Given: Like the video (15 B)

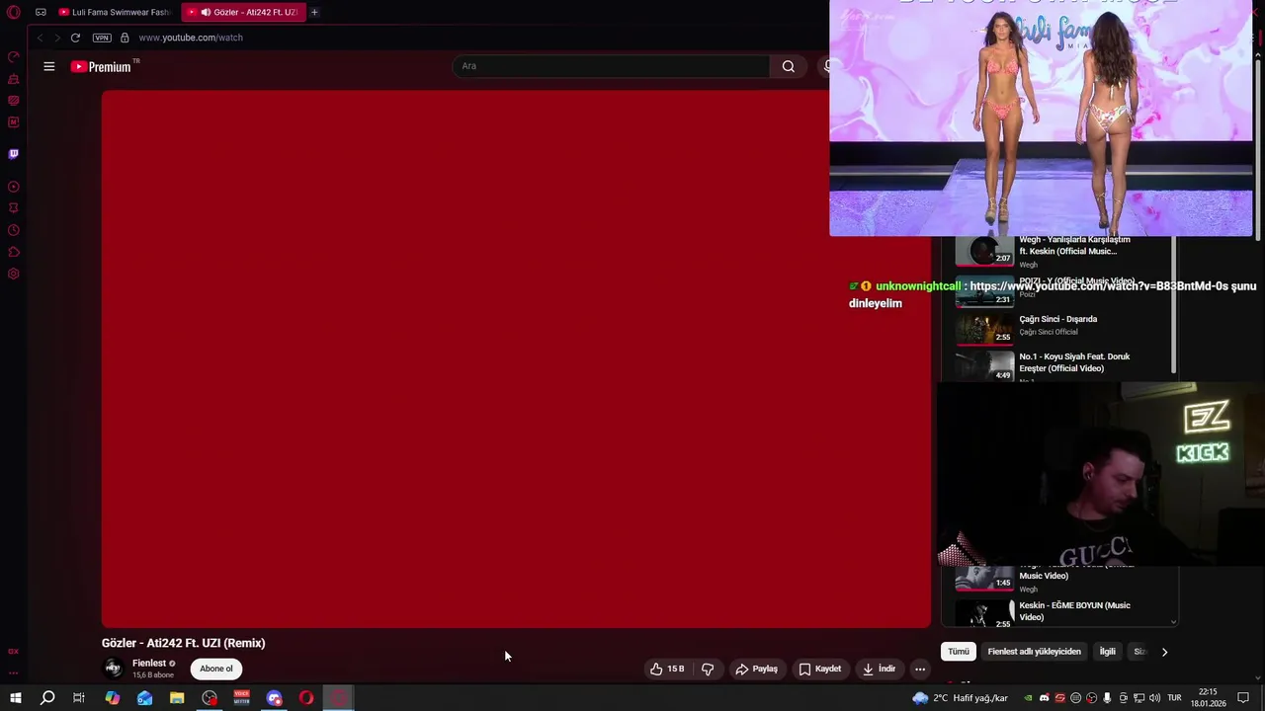Looking at the screenshot, I should (x=667, y=669).
